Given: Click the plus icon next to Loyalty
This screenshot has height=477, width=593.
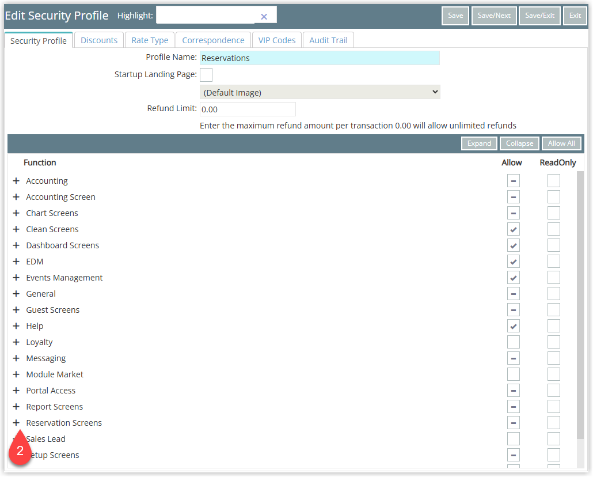Looking at the screenshot, I should click(x=16, y=342).
